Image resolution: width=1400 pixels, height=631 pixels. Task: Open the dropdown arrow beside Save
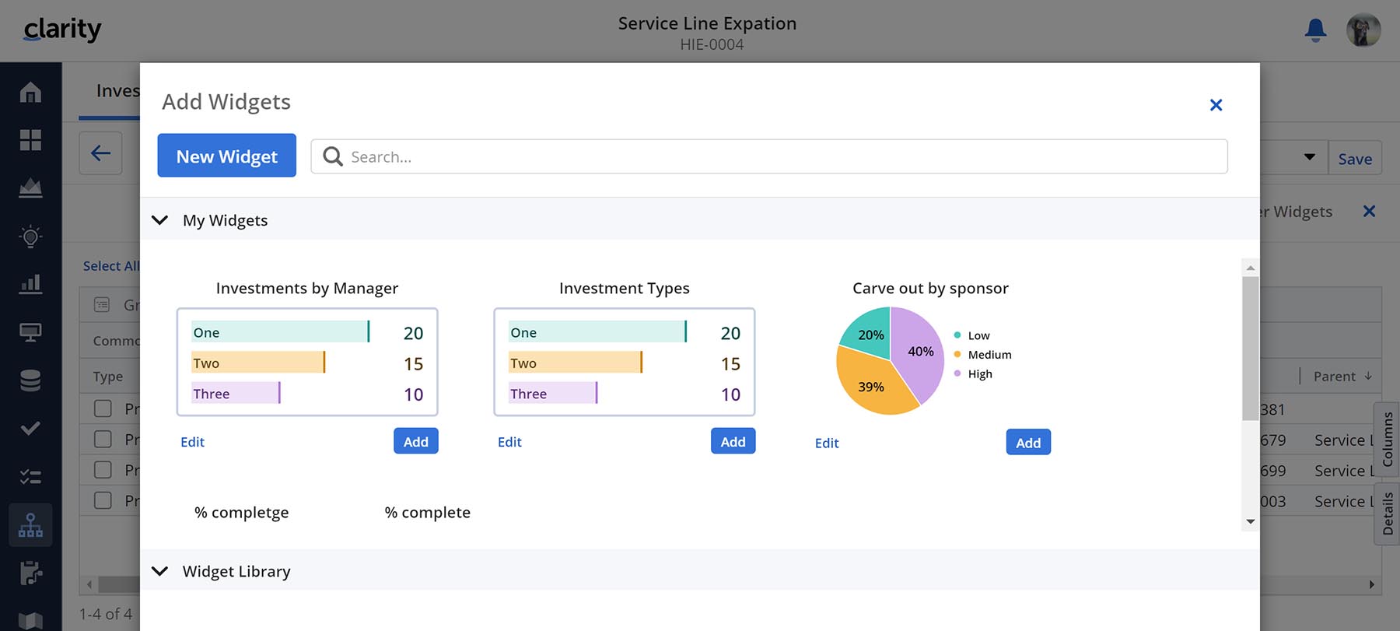coord(1310,157)
